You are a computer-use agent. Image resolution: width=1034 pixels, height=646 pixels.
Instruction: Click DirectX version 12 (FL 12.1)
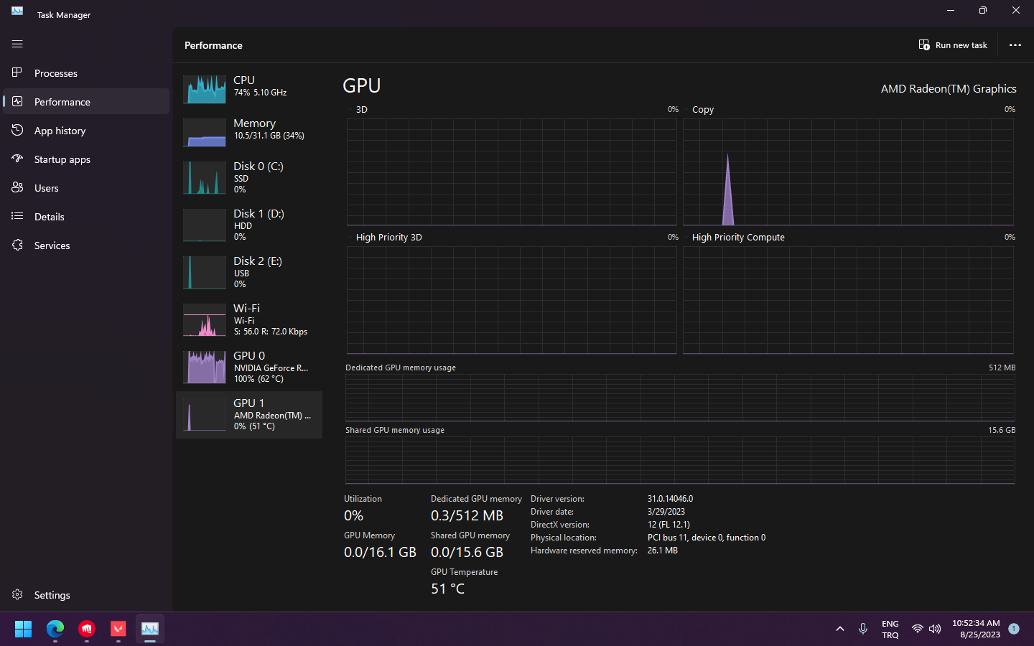[669, 525]
